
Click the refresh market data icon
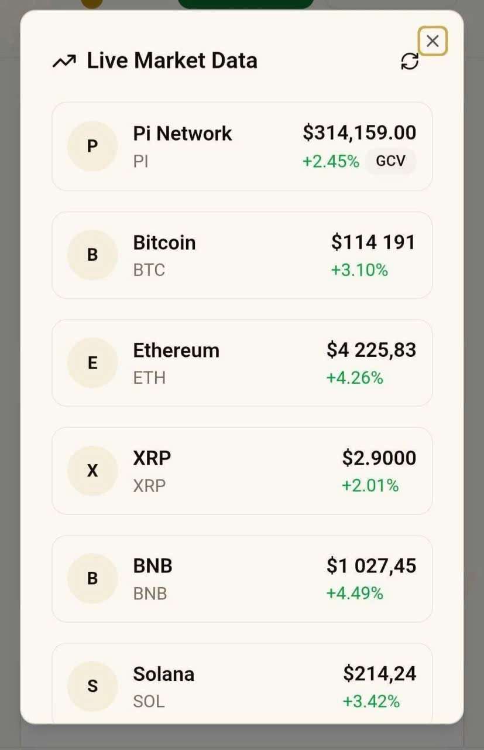[410, 62]
